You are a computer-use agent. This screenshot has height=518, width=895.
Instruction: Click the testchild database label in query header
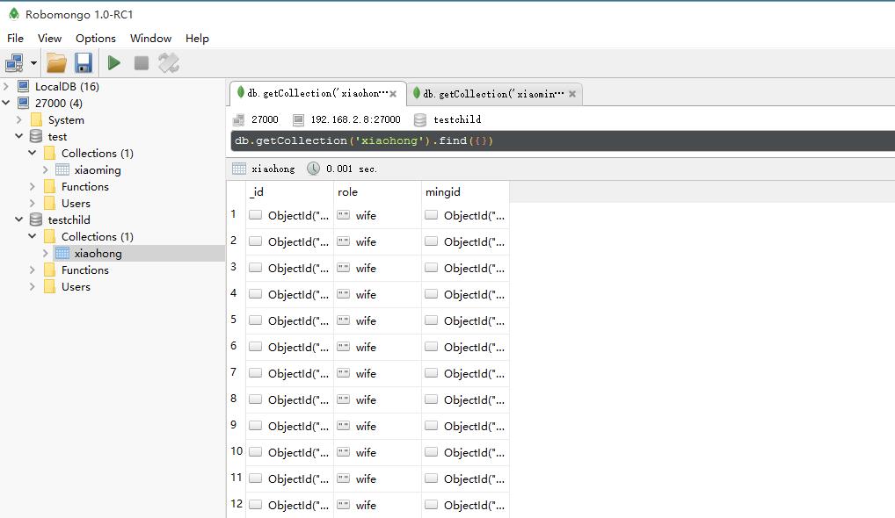pyautogui.click(x=457, y=119)
